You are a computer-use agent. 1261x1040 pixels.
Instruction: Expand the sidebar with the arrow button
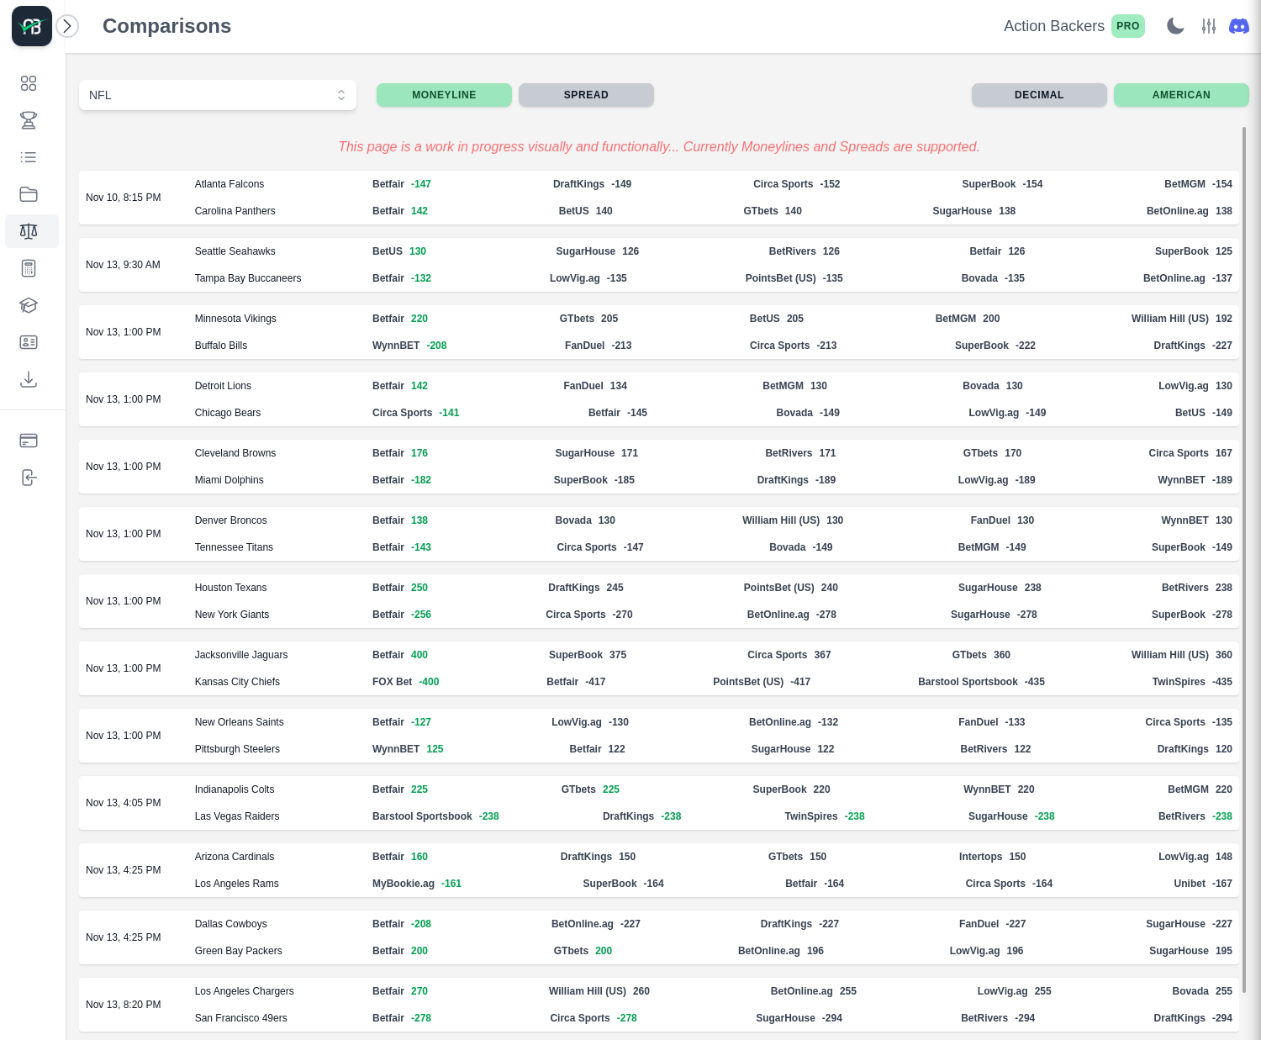pyautogui.click(x=67, y=26)
